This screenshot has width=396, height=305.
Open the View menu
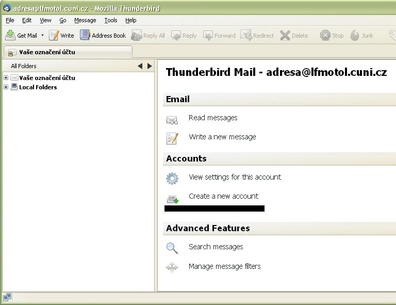click(x=45, y=20)
